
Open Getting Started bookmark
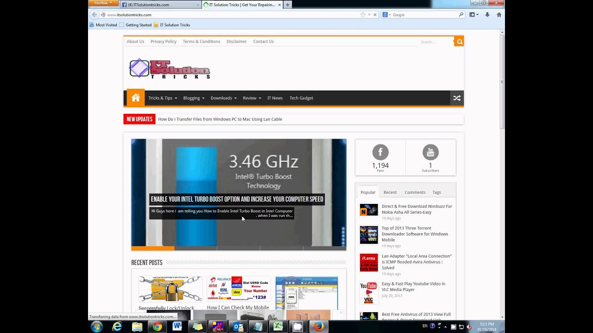coord(135,25)
